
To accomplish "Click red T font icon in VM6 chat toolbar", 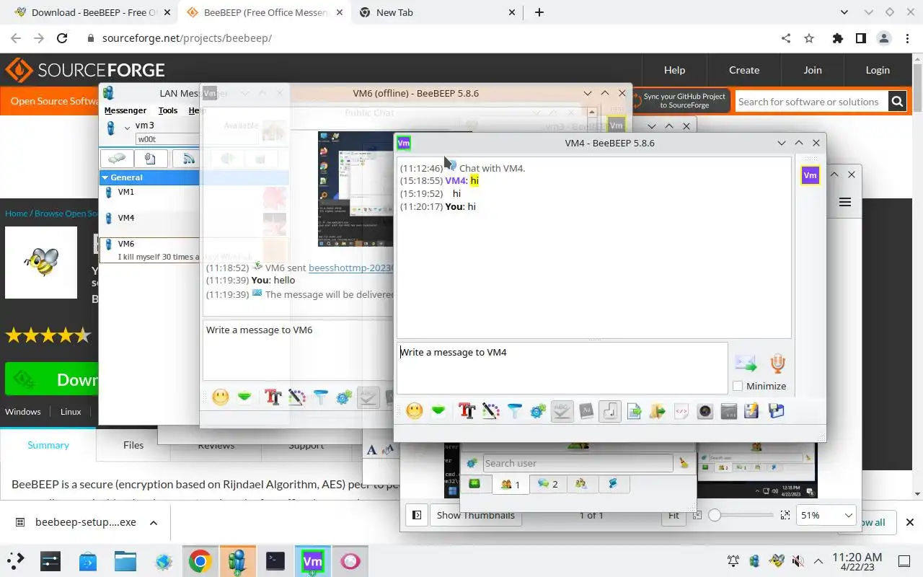I will 273,397.
